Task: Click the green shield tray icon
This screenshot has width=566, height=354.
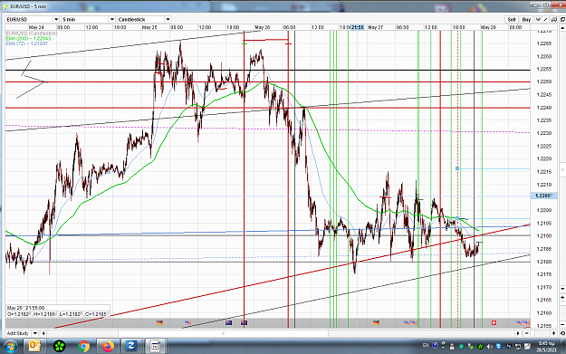Action: pos(461,347)
